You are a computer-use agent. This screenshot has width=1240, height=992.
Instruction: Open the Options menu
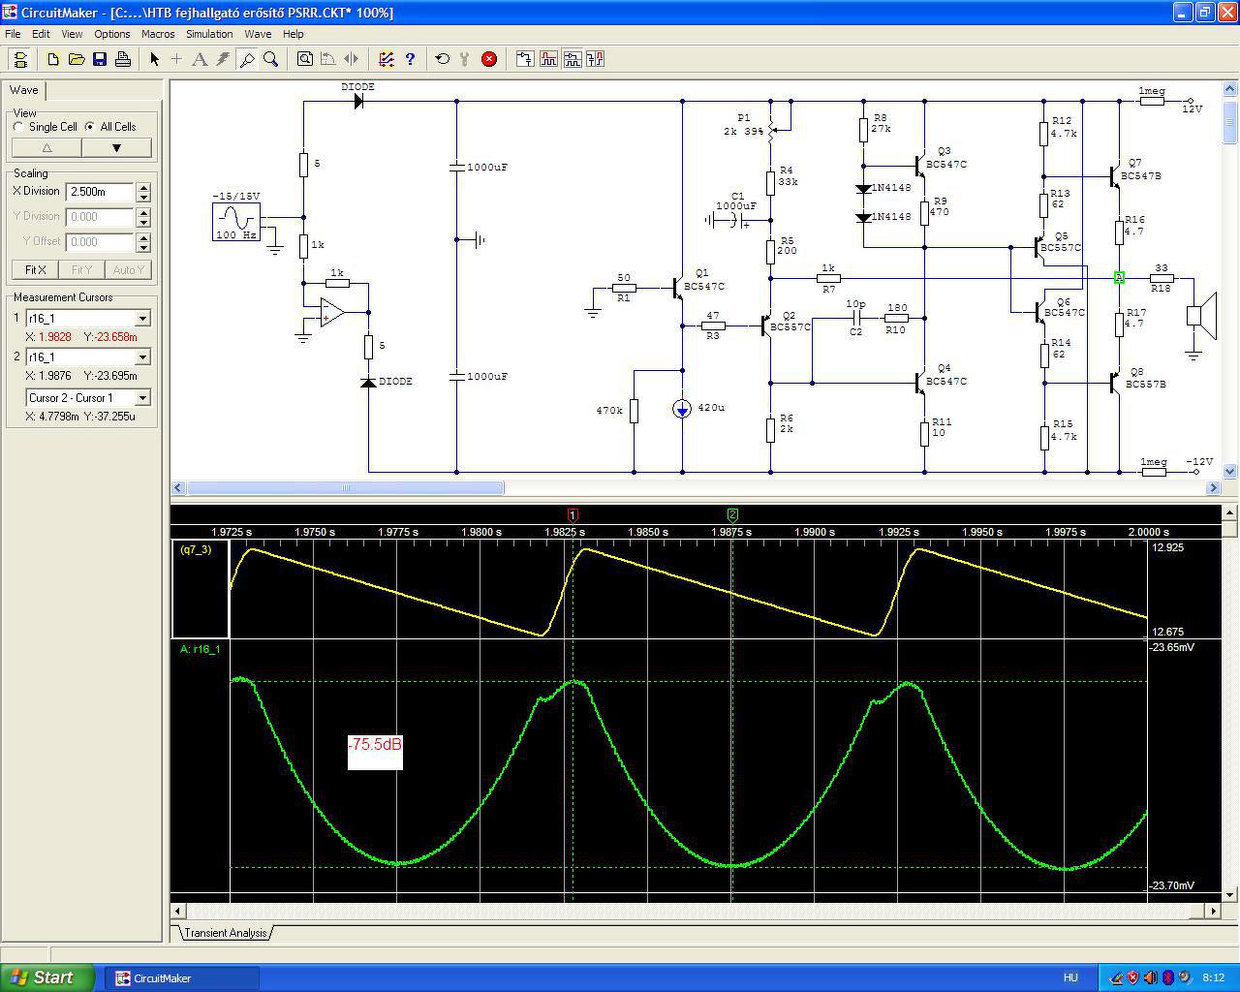[112, 34]
